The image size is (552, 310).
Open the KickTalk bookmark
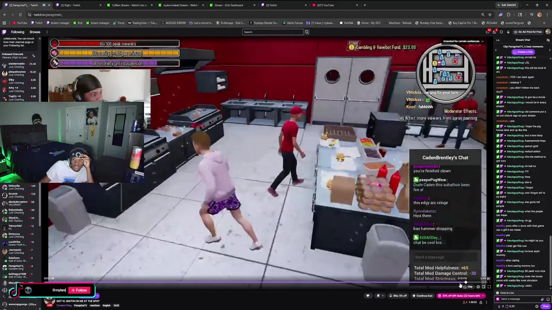point(346,23)
